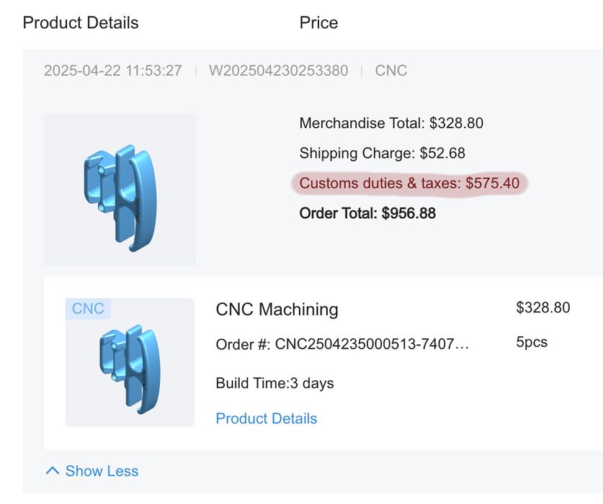Viewport: 603px width, 504px height.
Task: Click the item price $328.80
Action: coord(542,307)
